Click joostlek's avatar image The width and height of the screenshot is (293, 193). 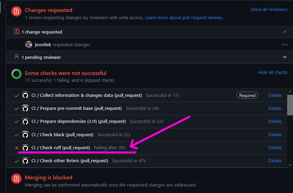(x=29, y=44)
